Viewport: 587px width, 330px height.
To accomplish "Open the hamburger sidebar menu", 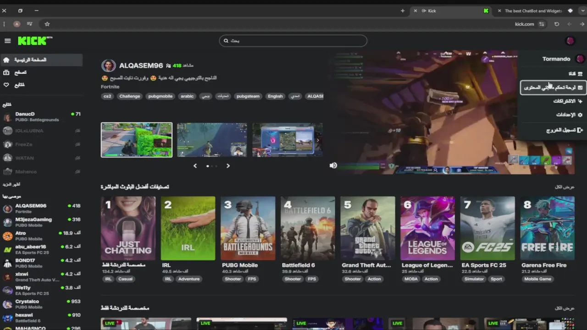I will point(7,41).
